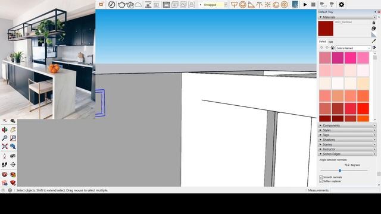Select the Zoom Window tool
The width and height of the screenshot is (381, 214).
tap(13, 138)
